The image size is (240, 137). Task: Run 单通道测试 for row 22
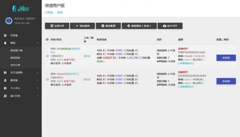(186, 63)
